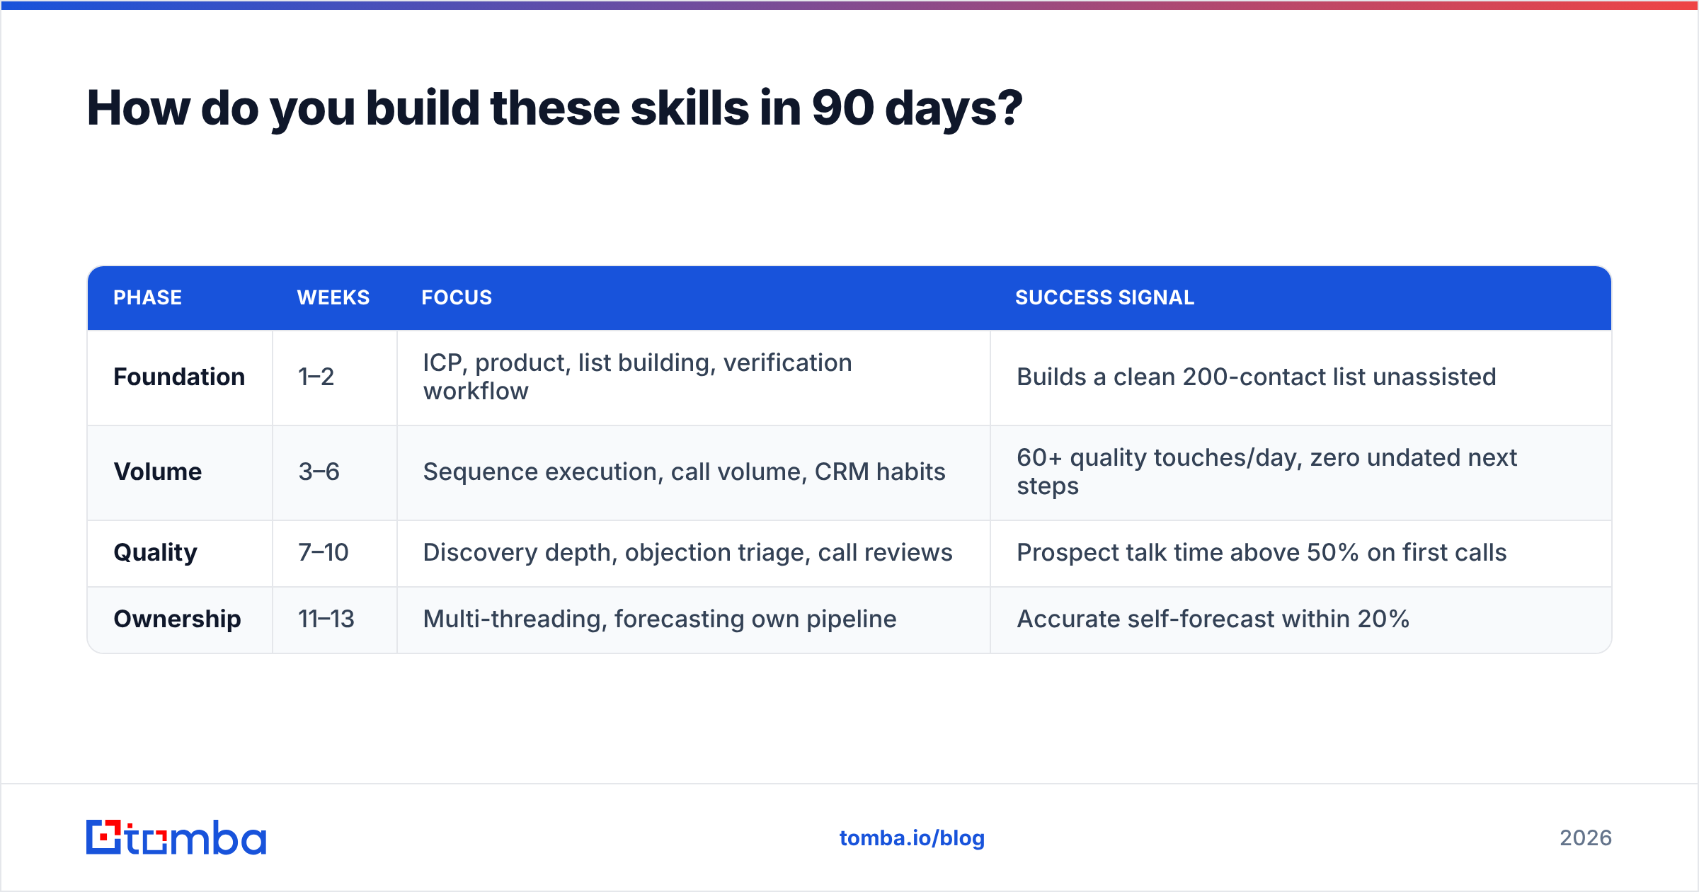Image resolution: width=1699 pixels, height=892 pixels.
Task: Select 'Sequence execution, call volume, CRM habits'
Action: (684, 471)
